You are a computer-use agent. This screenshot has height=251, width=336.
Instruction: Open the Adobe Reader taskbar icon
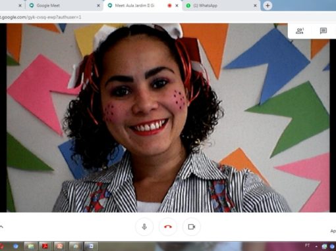pyautogui.click(x=45, y=246)
